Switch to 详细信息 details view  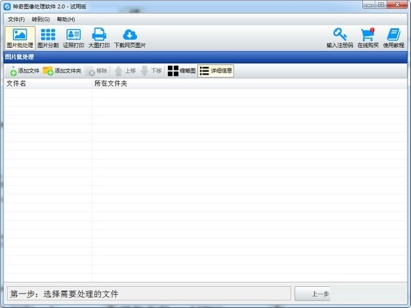click(x=216, y=70)
